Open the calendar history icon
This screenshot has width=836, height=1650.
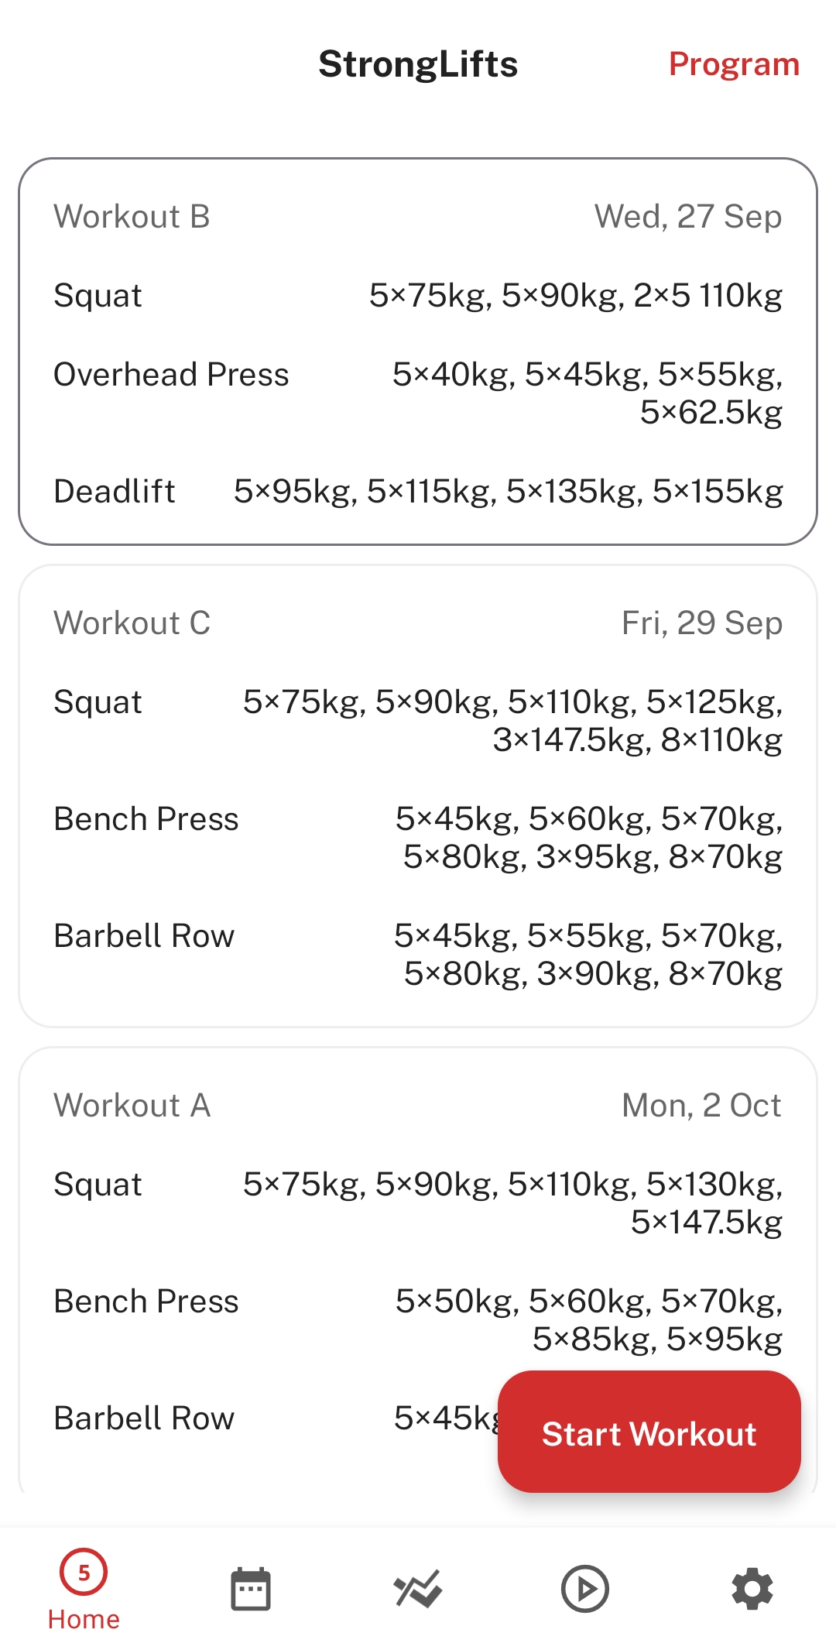click(x=251, y=1589)
